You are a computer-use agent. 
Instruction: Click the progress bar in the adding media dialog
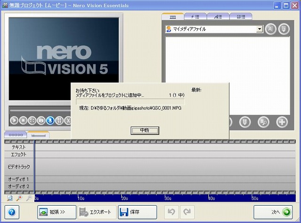tap(130, 101)
